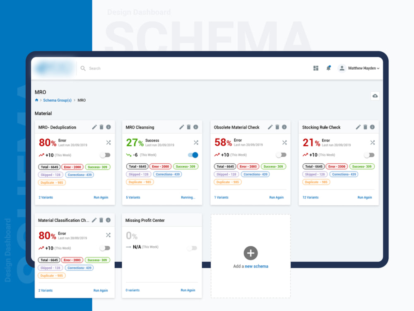Enable the toggle on MRO- Deduplication card
The height and width of the screenshot is (311, 414).
105,154
